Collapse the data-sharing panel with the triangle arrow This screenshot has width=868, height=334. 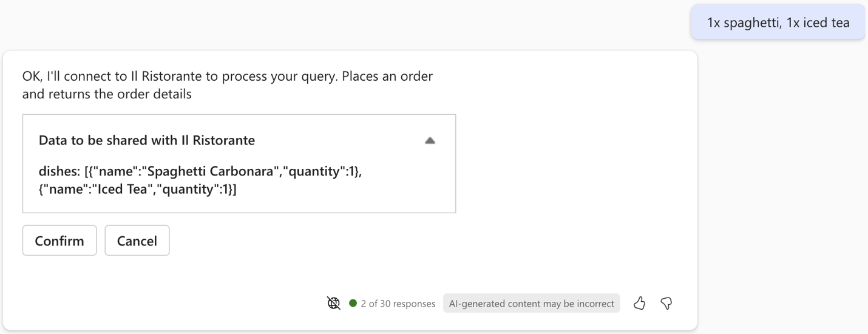coord(430,140)
